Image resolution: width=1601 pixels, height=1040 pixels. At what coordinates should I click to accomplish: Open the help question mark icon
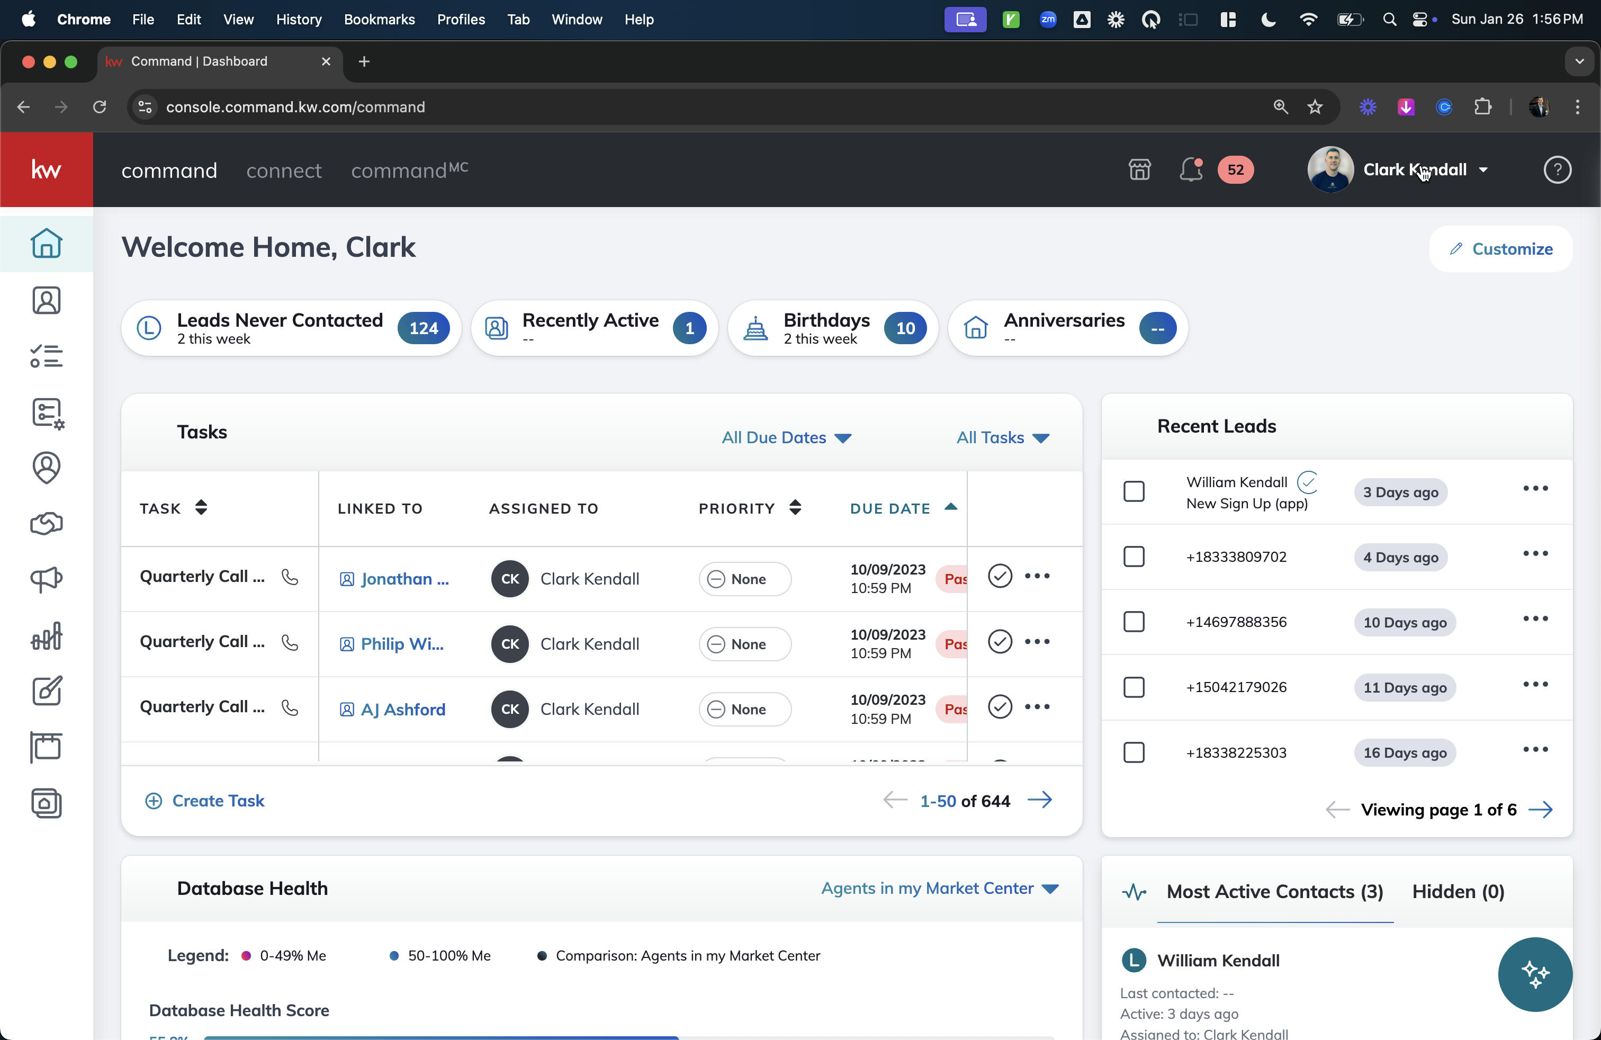1557,169
